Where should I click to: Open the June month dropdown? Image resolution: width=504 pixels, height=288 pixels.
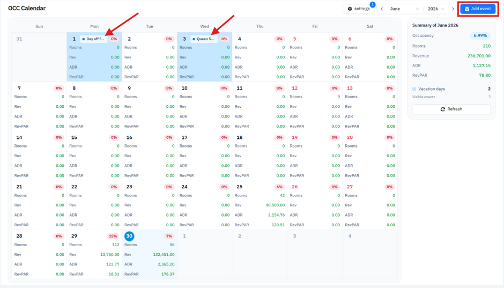pos(404,9)
